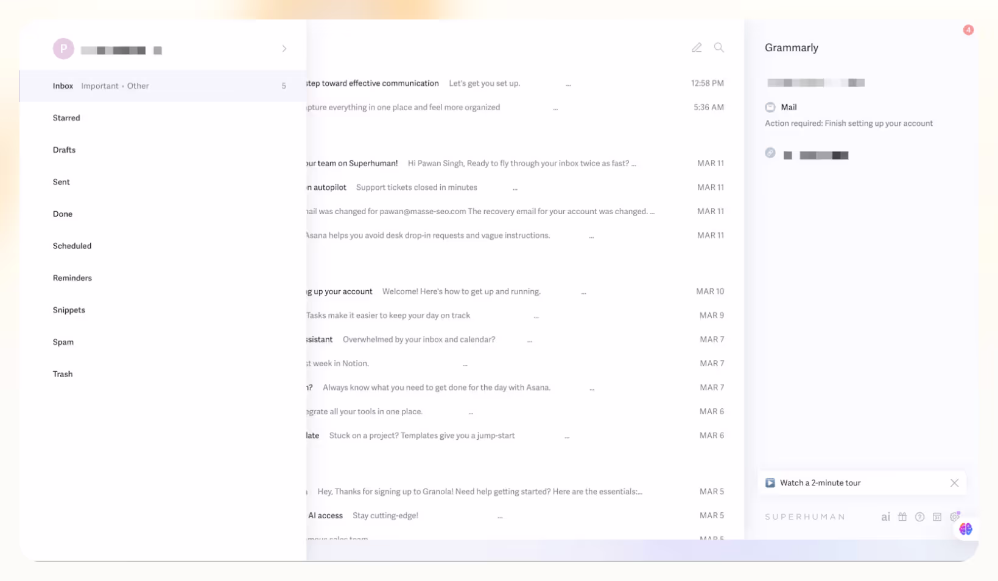Open the recovery email changed message

click(x=515, y=211)
